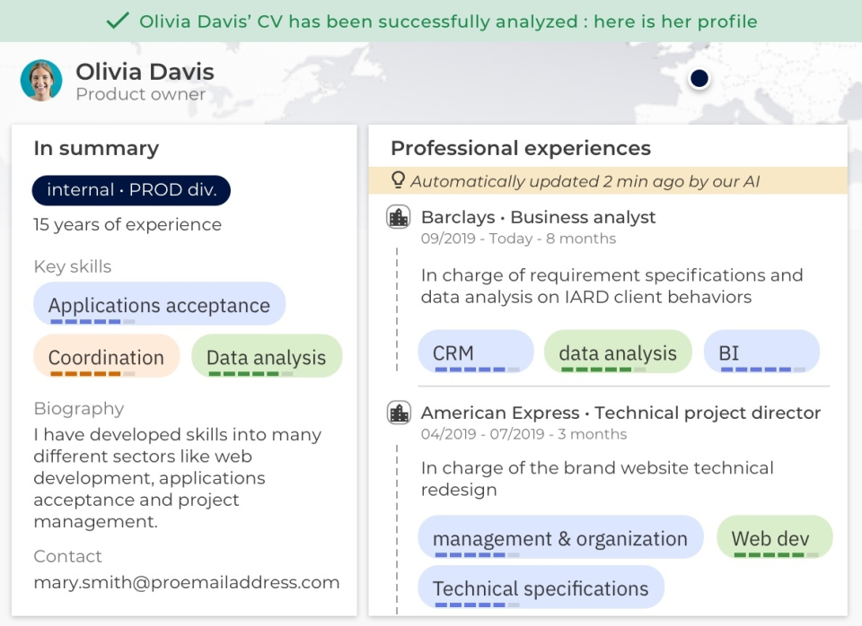Click the lowercase data analysis tag under Barclays

pyautogui.click(x=618, y=352)
